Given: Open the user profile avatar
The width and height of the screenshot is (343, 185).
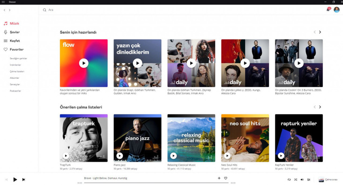Looking at the screenshot, I should (x=337, y=10).
